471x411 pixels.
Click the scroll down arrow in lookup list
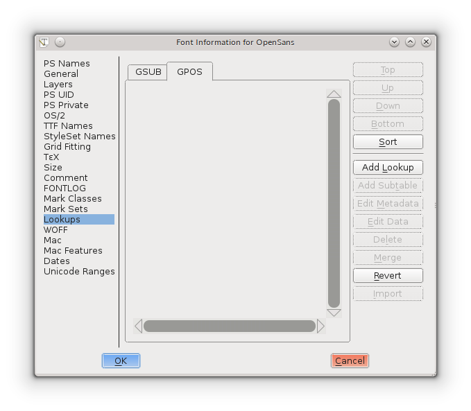point(334,313)
